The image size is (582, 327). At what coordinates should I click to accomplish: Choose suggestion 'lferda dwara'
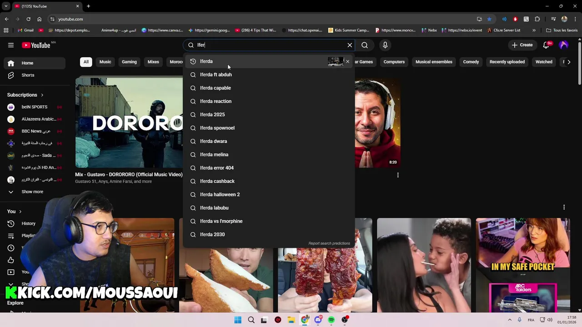(269, 141)
